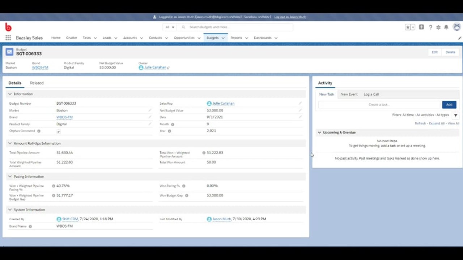Click the Edit button
Image resolution: width=463 pixels, height=260 pixels.
tap(435, 52)
